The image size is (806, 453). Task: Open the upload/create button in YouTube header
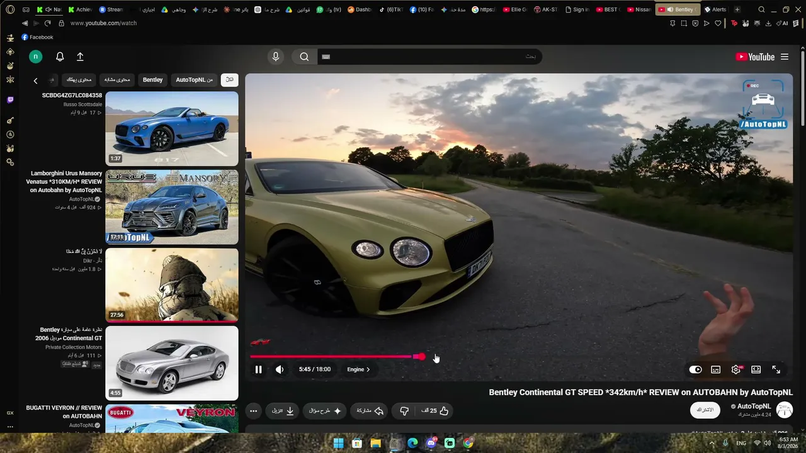click(x=80, y=57)
